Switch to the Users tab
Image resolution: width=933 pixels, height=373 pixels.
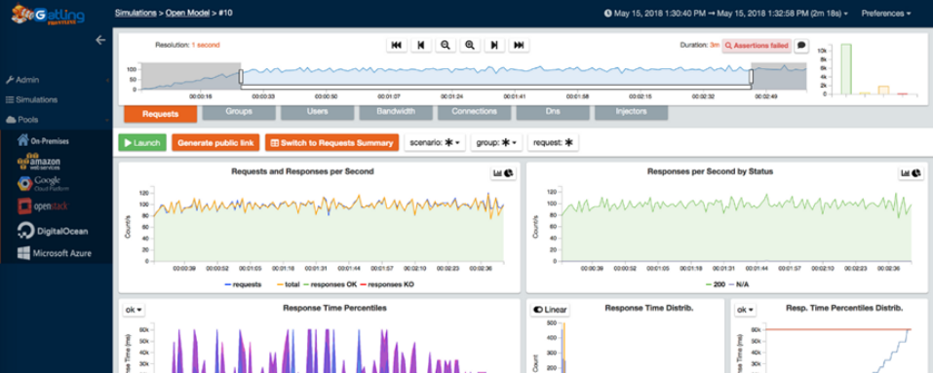click(317, 112)
